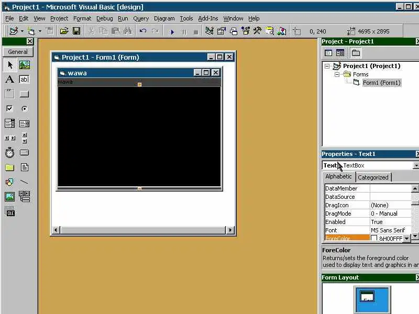Click Open Project toolbar icon

tap(64, 31)
